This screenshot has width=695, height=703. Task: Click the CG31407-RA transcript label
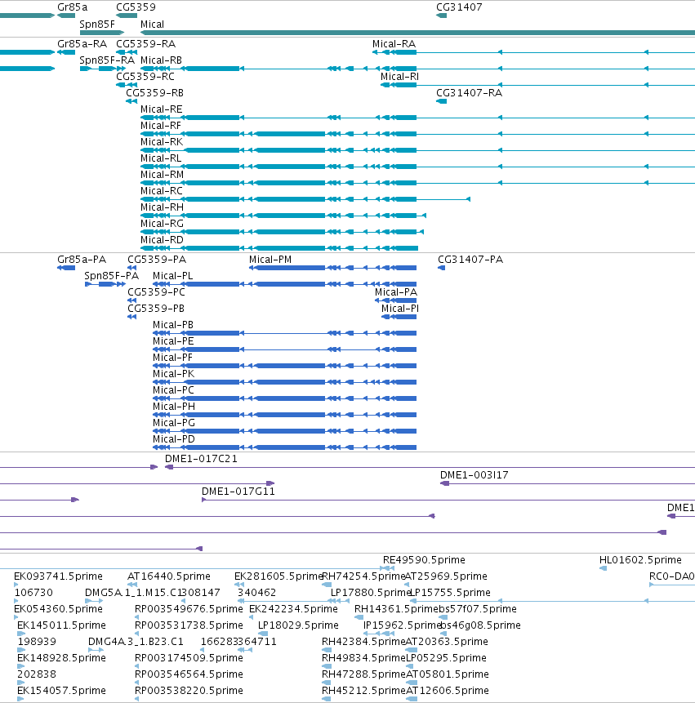(469, 93)
